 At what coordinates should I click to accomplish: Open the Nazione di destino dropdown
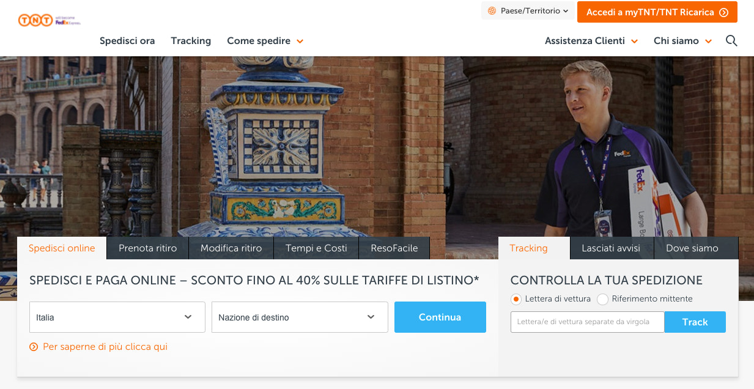tap(300, 317)
